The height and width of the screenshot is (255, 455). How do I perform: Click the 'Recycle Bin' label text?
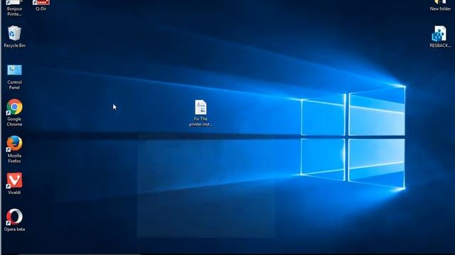[x=14, y=45]
